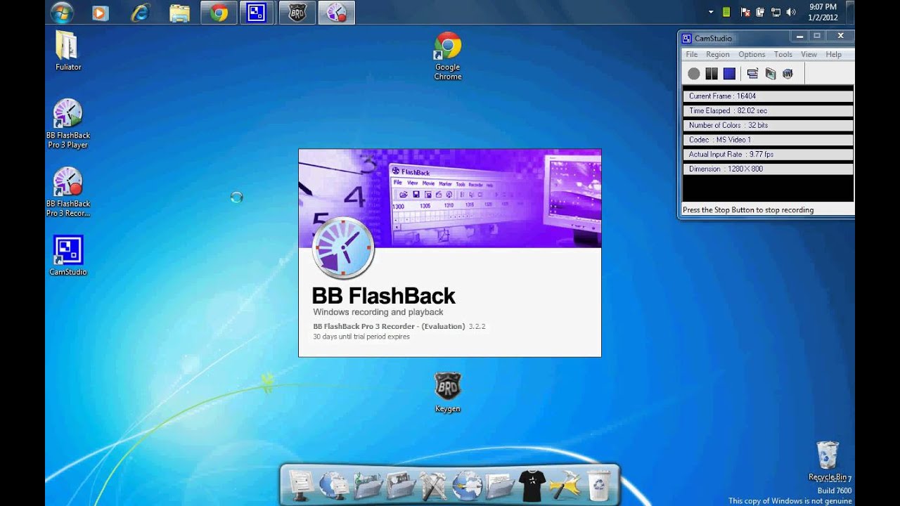Click the Number of Colors : 32 bits row
Image resolution: width=900 pixels, height=506 pixels.
pyautogui.click(x=768, y=125)
